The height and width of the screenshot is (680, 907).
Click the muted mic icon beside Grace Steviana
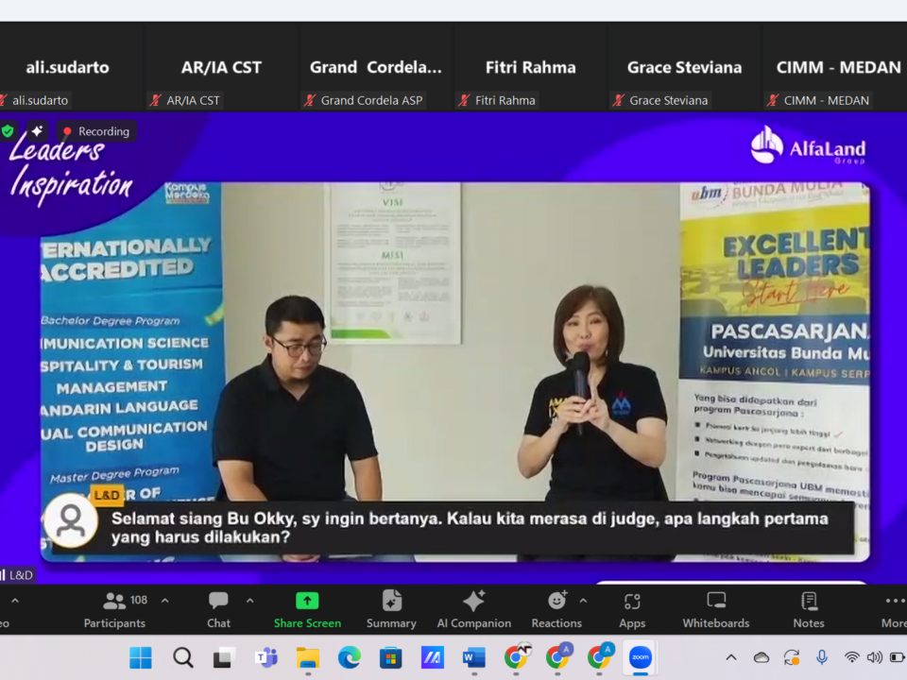tap(618, 101)
